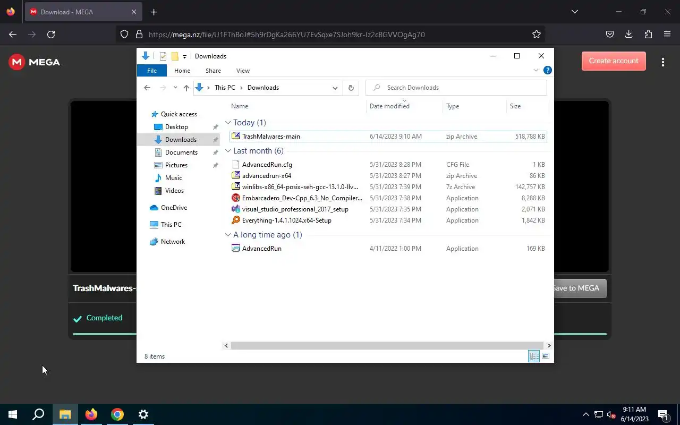This screenshot has height=425, width=680.
Task: Select the winlibs-x86_64 7z archive
Action: click(x=388, y=187)
